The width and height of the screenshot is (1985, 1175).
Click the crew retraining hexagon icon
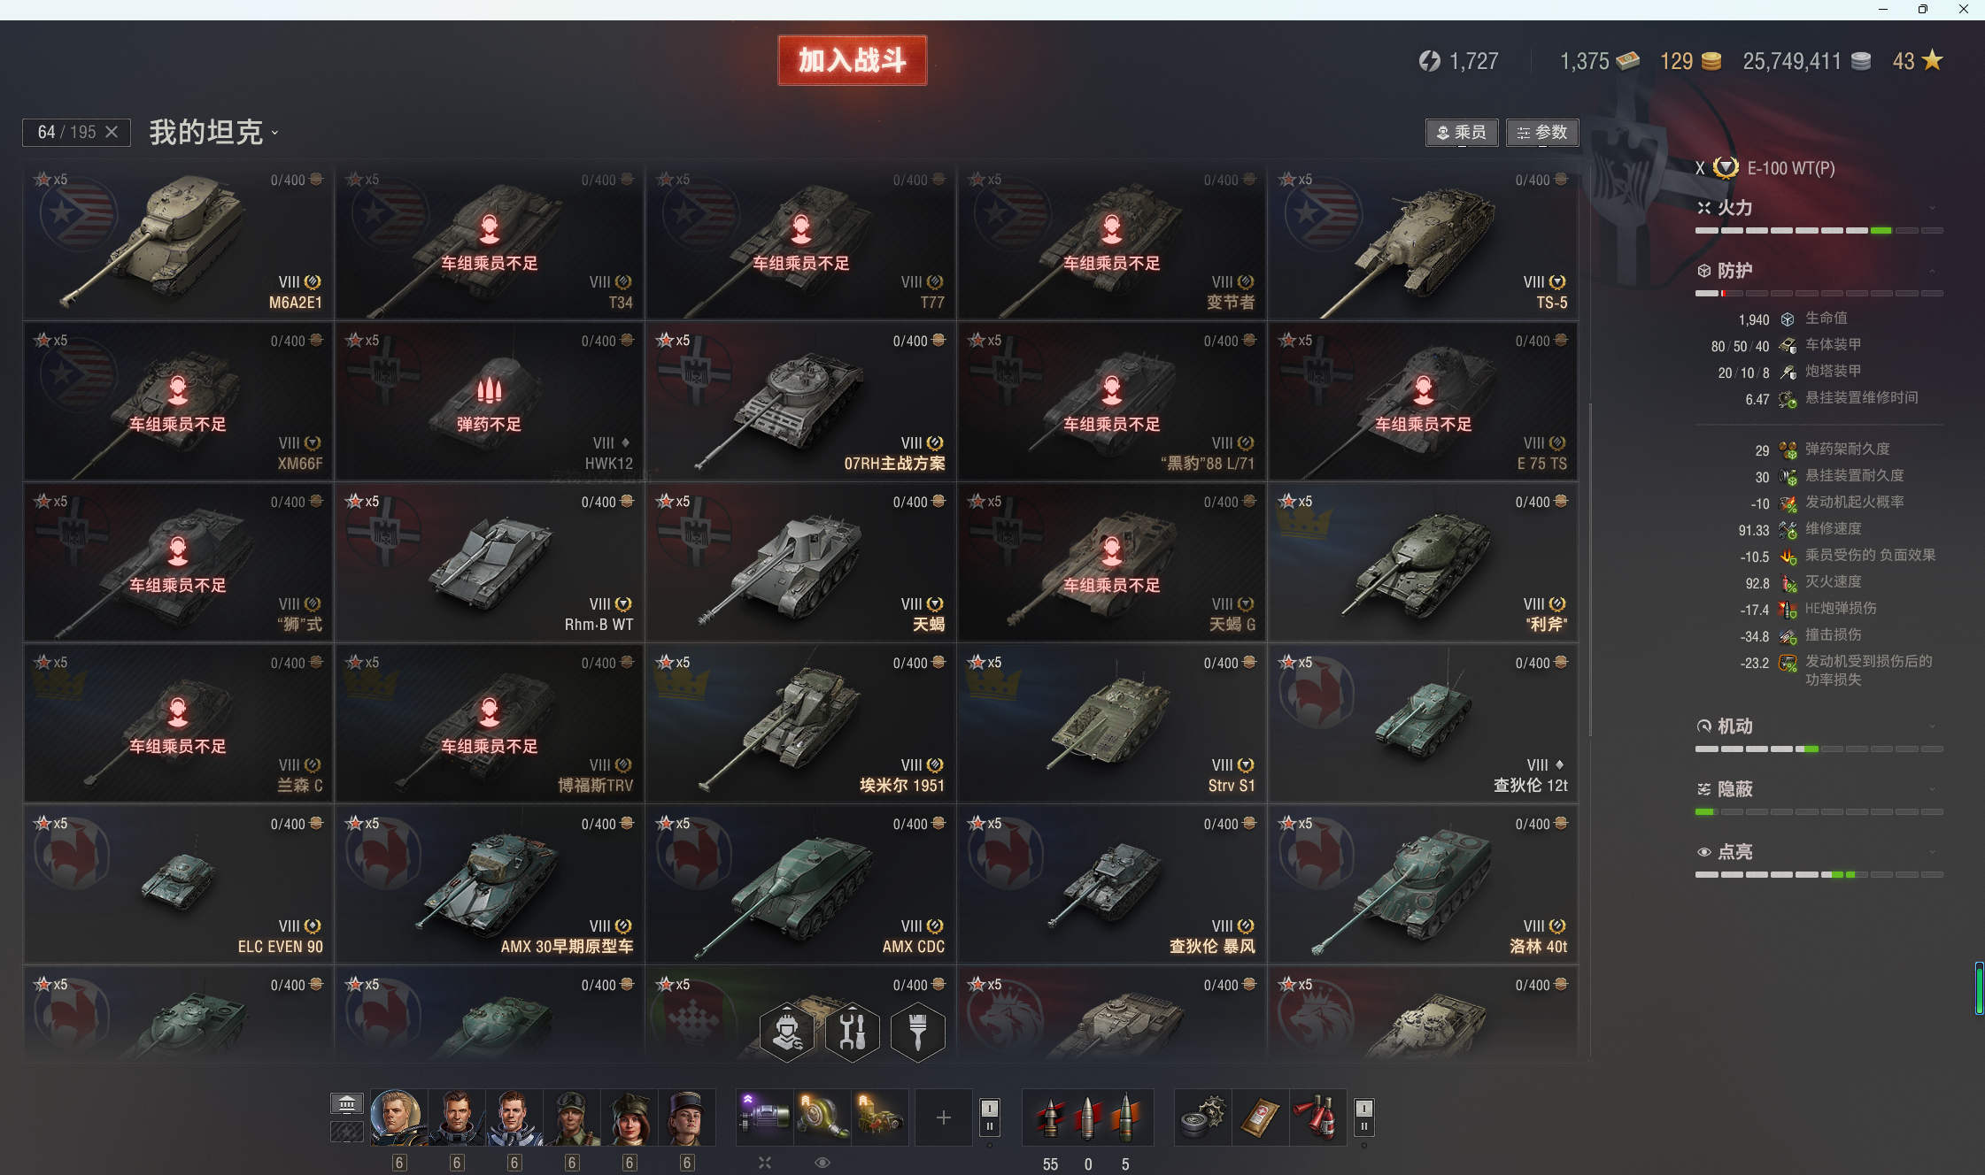(x=787, y=1032)
